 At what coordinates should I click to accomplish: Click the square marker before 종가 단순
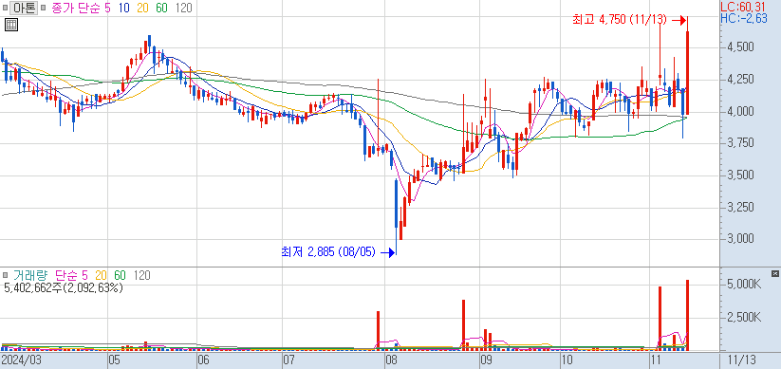pos(44,9)
